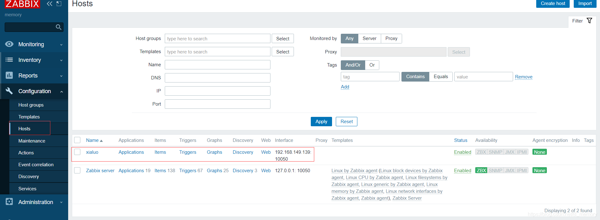
Task: Focus the Host groups search field
Action: pyautogui.click(x=217, y=38)
